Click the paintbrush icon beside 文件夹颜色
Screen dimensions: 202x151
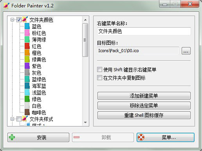click(25, 19)
